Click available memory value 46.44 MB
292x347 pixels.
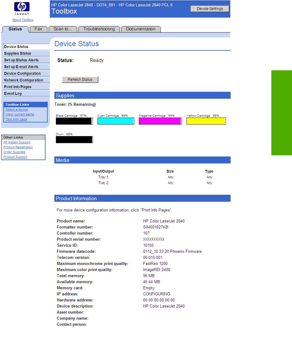click(x=151, y=282)
